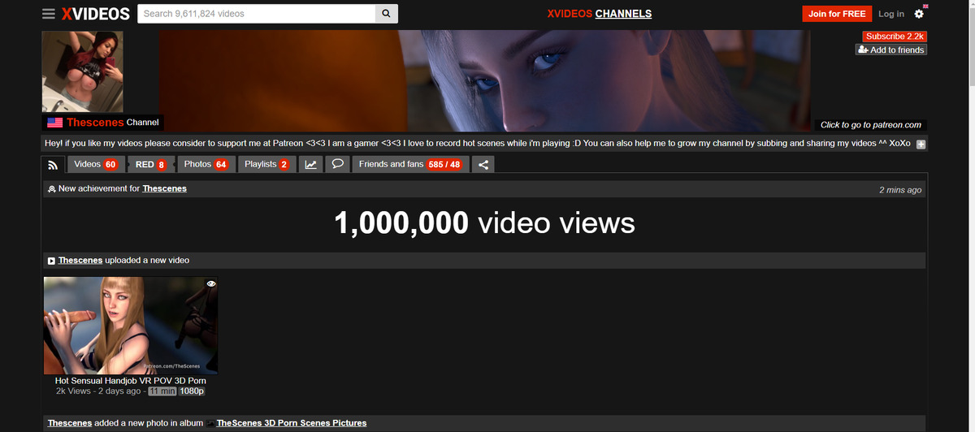This screenshot has width=975, height=432.
Task: Open the hamburger main menu
Action: (49, 14)
